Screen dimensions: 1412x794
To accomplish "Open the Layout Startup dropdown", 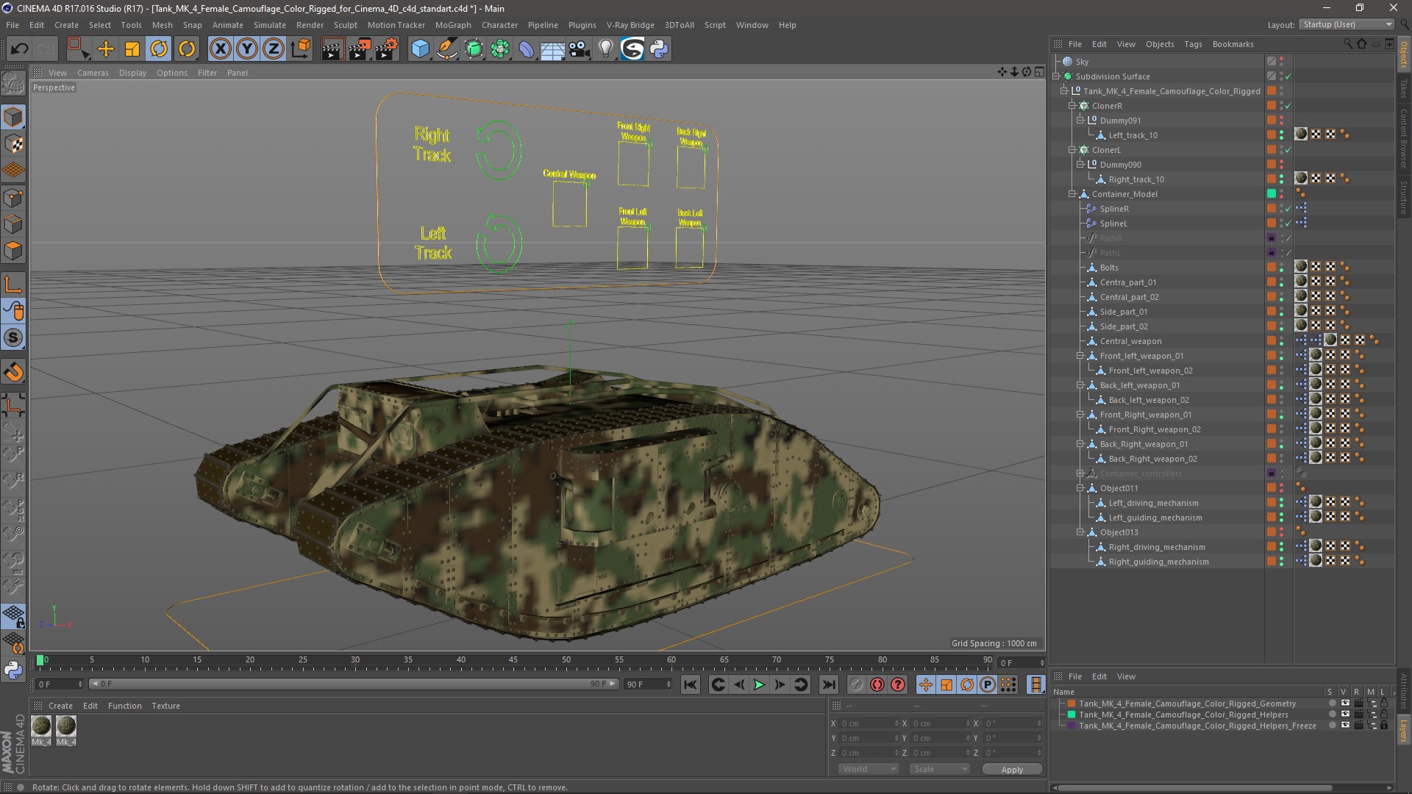I will (x=1347, y=24).
